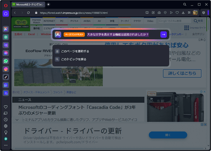Click the 窓の杜 site logo
Image resolution: width=211 pixels, height=151 pixels.
click(x=21, y=24)
